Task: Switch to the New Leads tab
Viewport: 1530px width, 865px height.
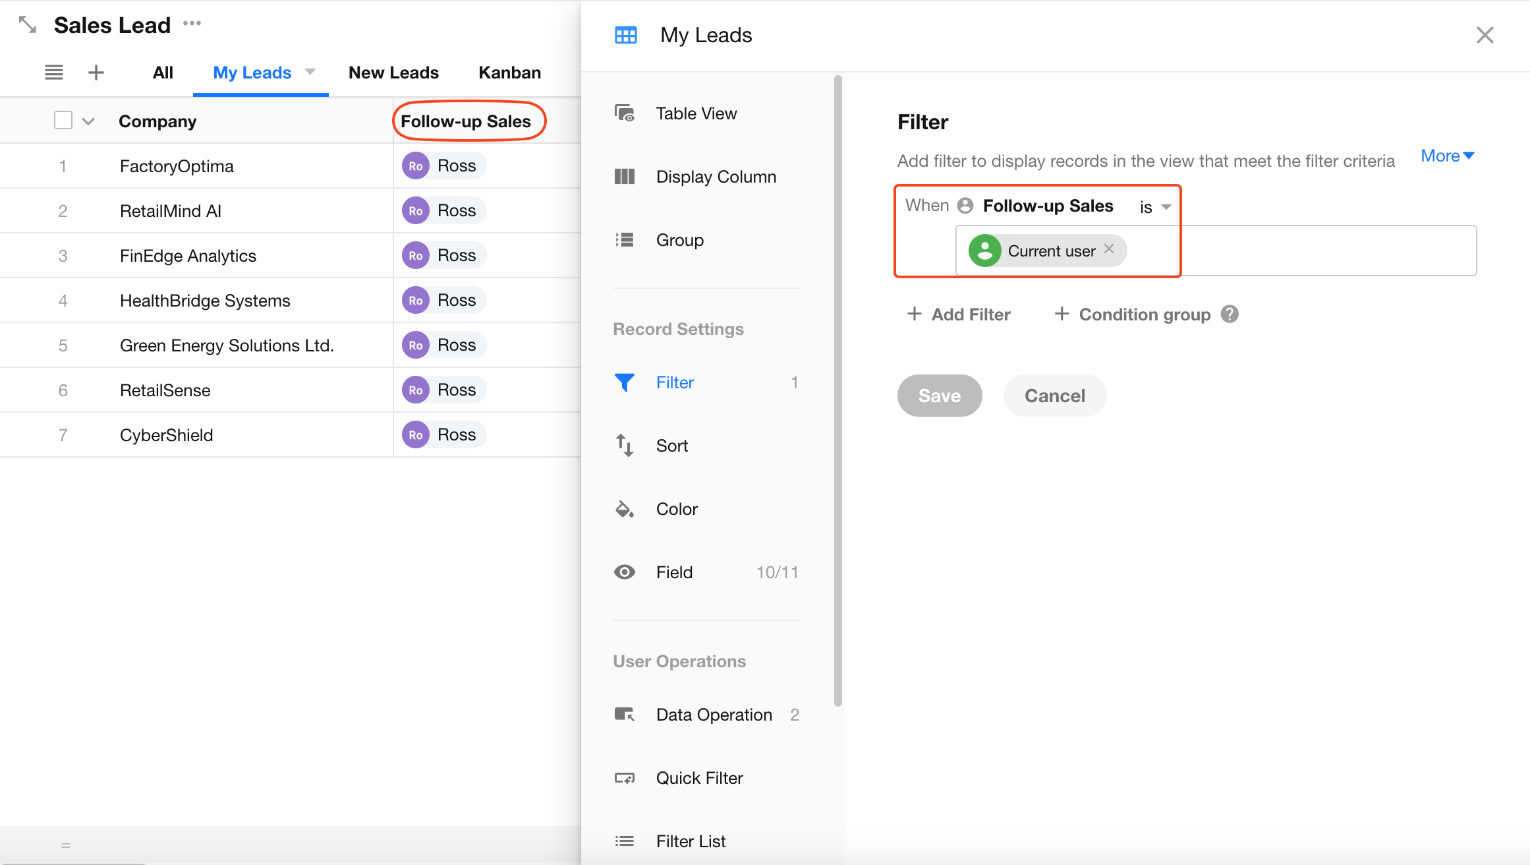Action: coord(393,73)
